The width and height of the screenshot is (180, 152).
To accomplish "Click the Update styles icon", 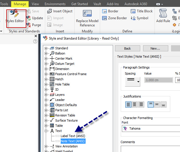I will click(x=28, y=18).
